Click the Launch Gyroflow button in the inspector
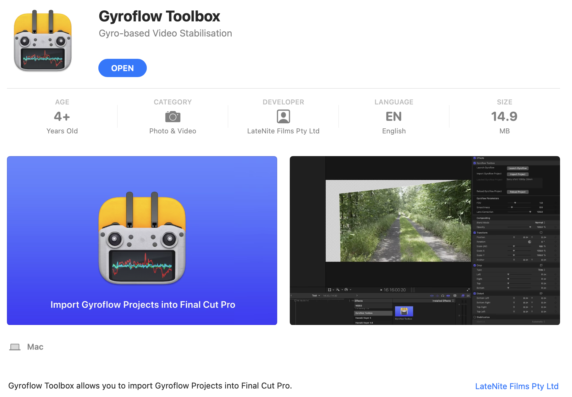 point(518,168)
